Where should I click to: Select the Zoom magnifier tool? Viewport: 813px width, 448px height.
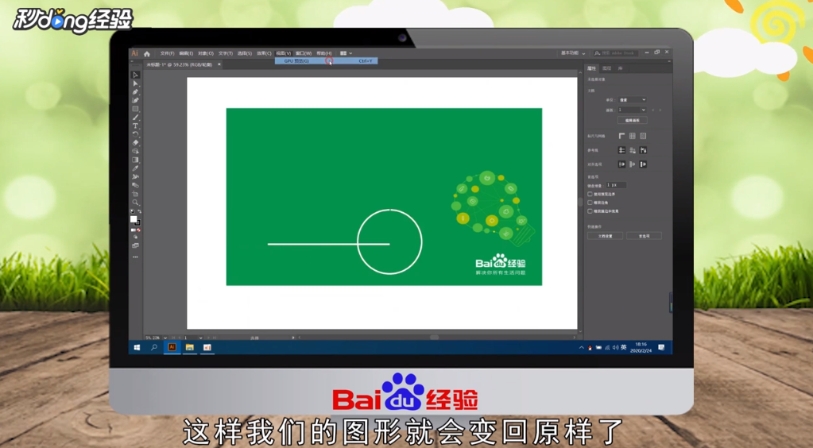pyautogui.click(x=135, y=203)
